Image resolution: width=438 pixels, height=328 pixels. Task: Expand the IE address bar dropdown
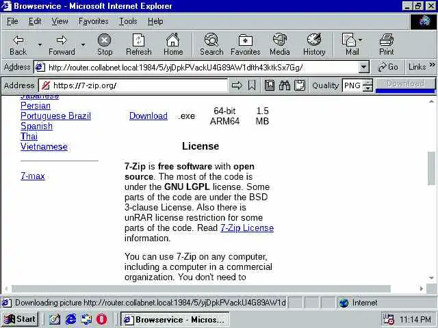click(363, 67)
